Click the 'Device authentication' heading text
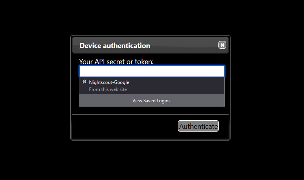This screenshot has width=304, height=180. coord(115,46)
